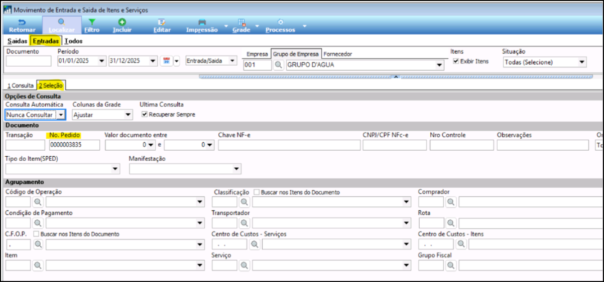
Task: Open the 2 Seleção tab
Action: (x=51, y=86)
